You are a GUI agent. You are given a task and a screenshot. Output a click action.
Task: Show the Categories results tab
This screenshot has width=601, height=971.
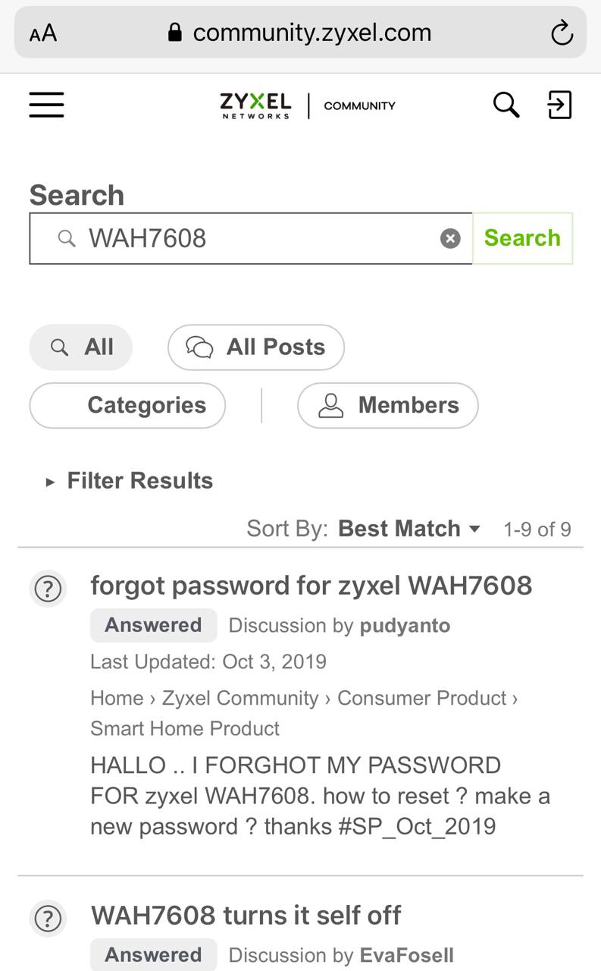127,405
